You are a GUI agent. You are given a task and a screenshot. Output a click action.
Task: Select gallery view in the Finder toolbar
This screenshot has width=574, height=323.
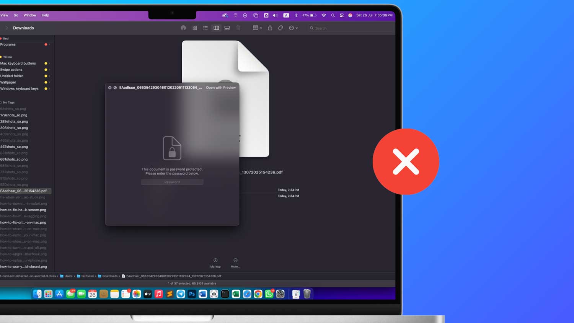(x=227, y=28)
